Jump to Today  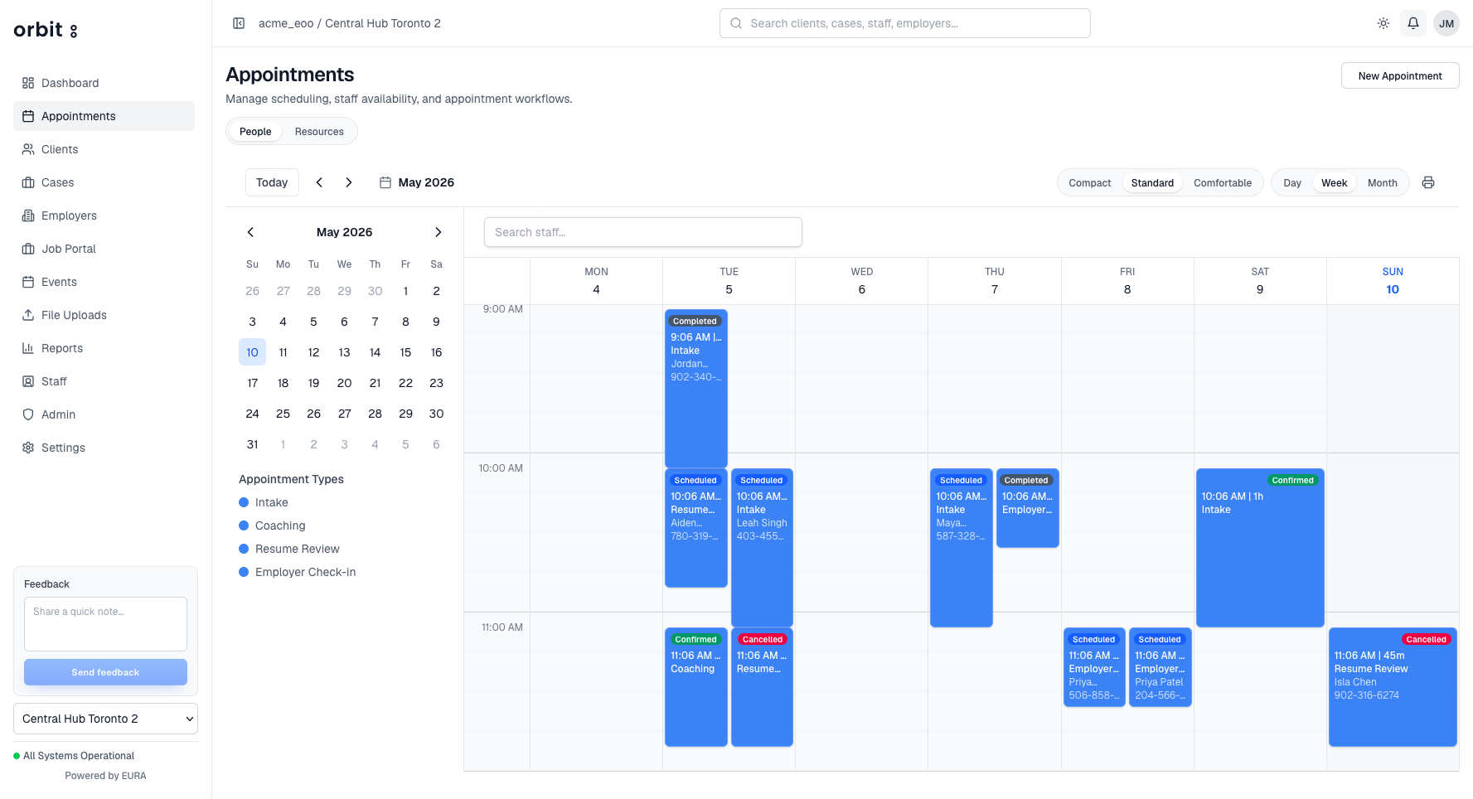272,182
